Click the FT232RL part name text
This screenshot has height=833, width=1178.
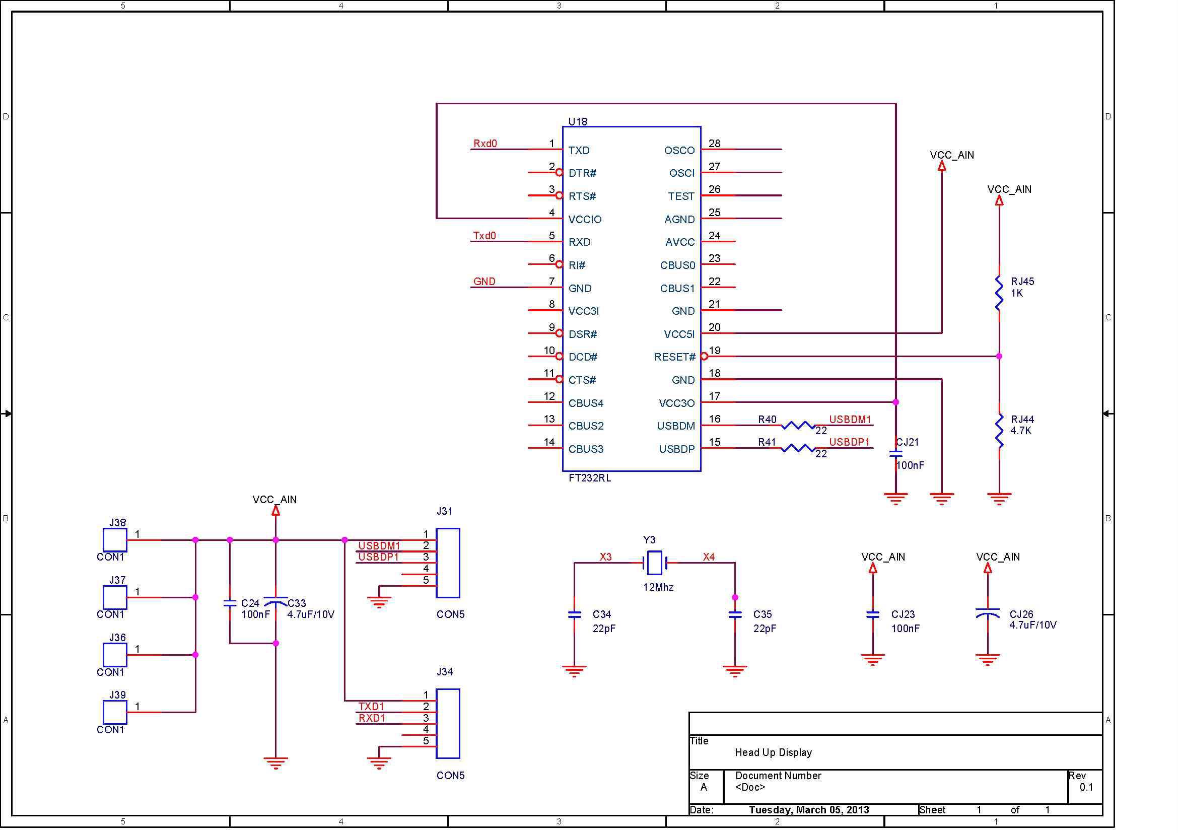coord(590,477)
